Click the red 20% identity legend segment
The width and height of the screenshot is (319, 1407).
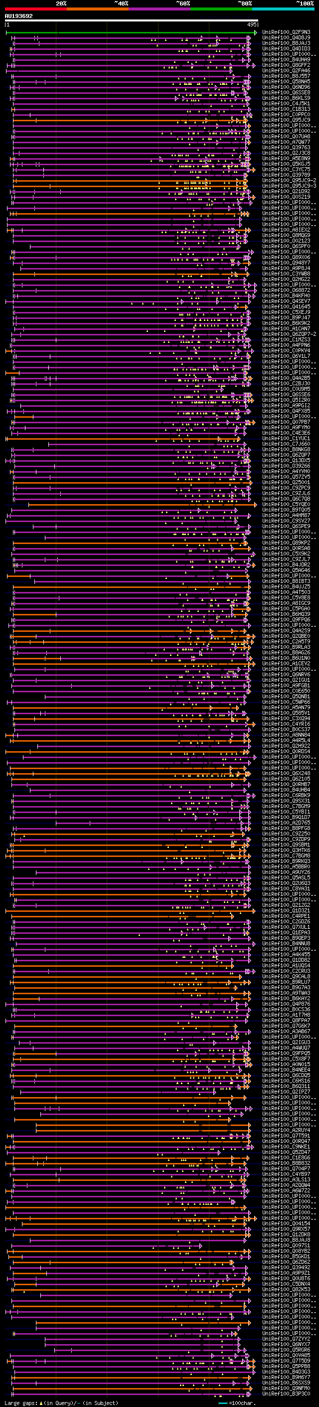point(35,9)
